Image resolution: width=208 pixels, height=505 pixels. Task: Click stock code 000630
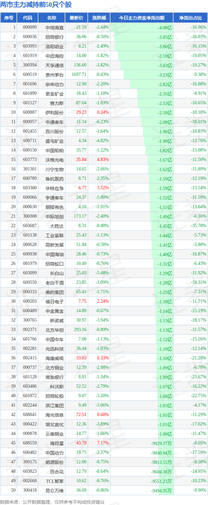coord(30,207)
